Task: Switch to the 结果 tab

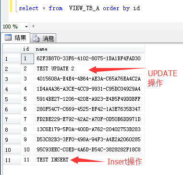Action: pos(15,38)
